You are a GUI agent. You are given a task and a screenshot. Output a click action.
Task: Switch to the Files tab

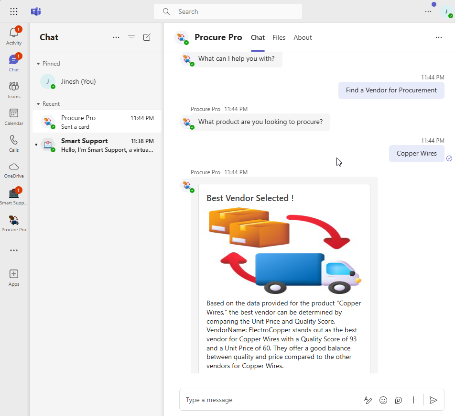coord(279,37)
